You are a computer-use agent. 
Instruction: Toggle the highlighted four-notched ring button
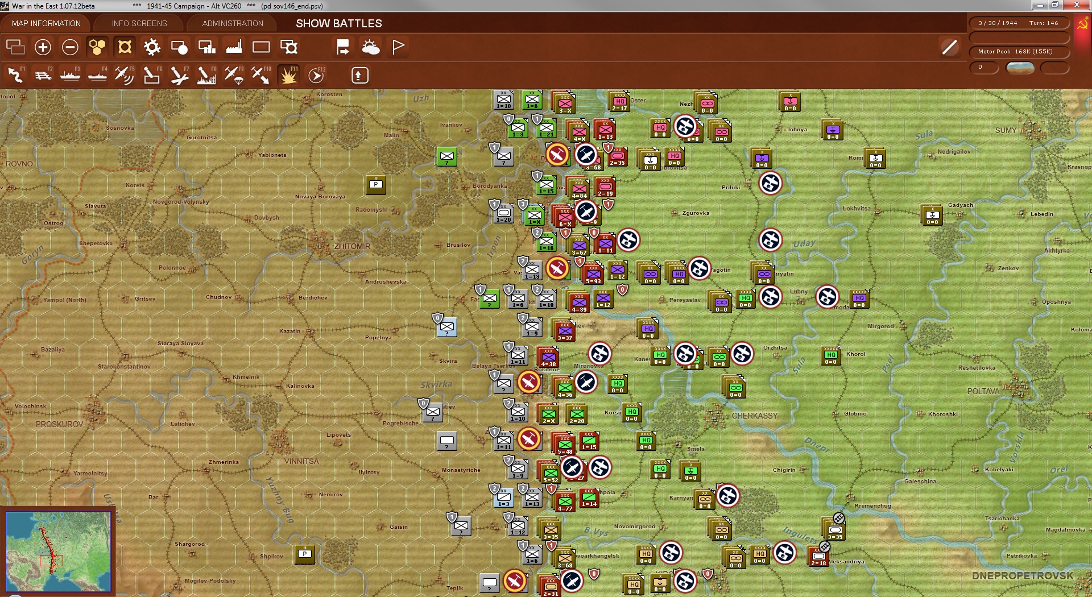(125, 47)
